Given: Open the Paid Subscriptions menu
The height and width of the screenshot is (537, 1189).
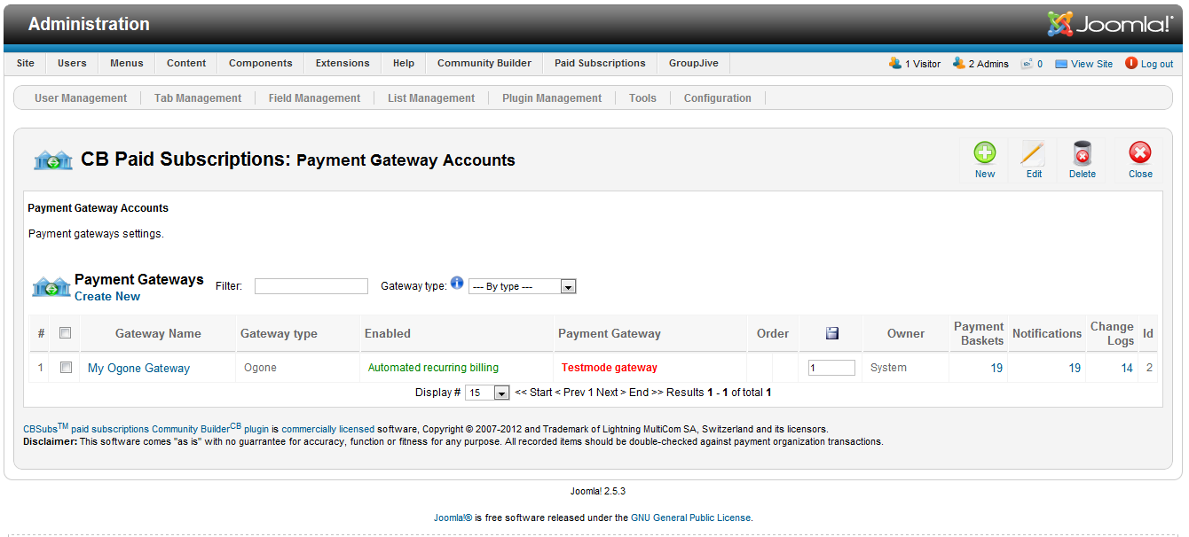Looking at the screenshot, I should tap(600, 63).
